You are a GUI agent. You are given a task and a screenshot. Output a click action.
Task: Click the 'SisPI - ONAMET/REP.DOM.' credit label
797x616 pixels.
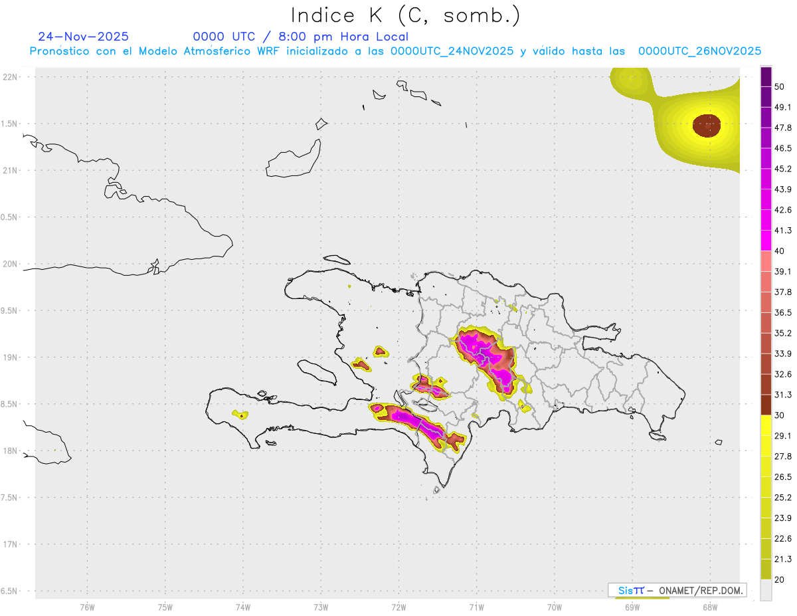pyautogui.click(x=677, y=590)
